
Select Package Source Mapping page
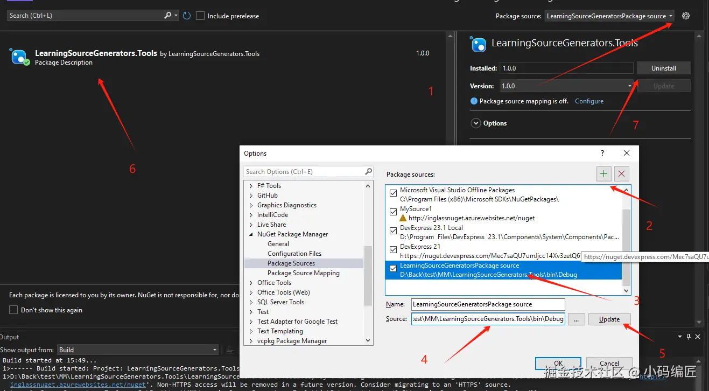click(x=304, y=273)
